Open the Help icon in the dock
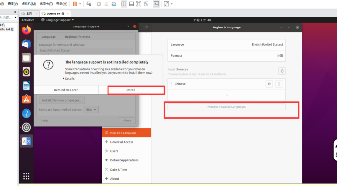The image size is (337, 186). click(x=26, y=113)
